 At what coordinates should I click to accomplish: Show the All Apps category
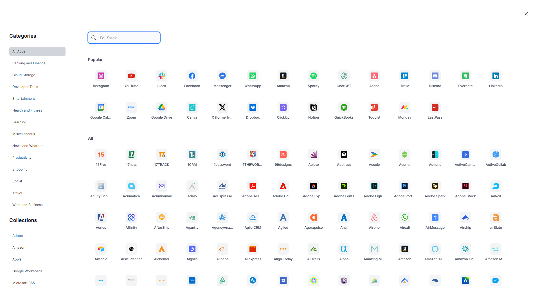(37, 51)
